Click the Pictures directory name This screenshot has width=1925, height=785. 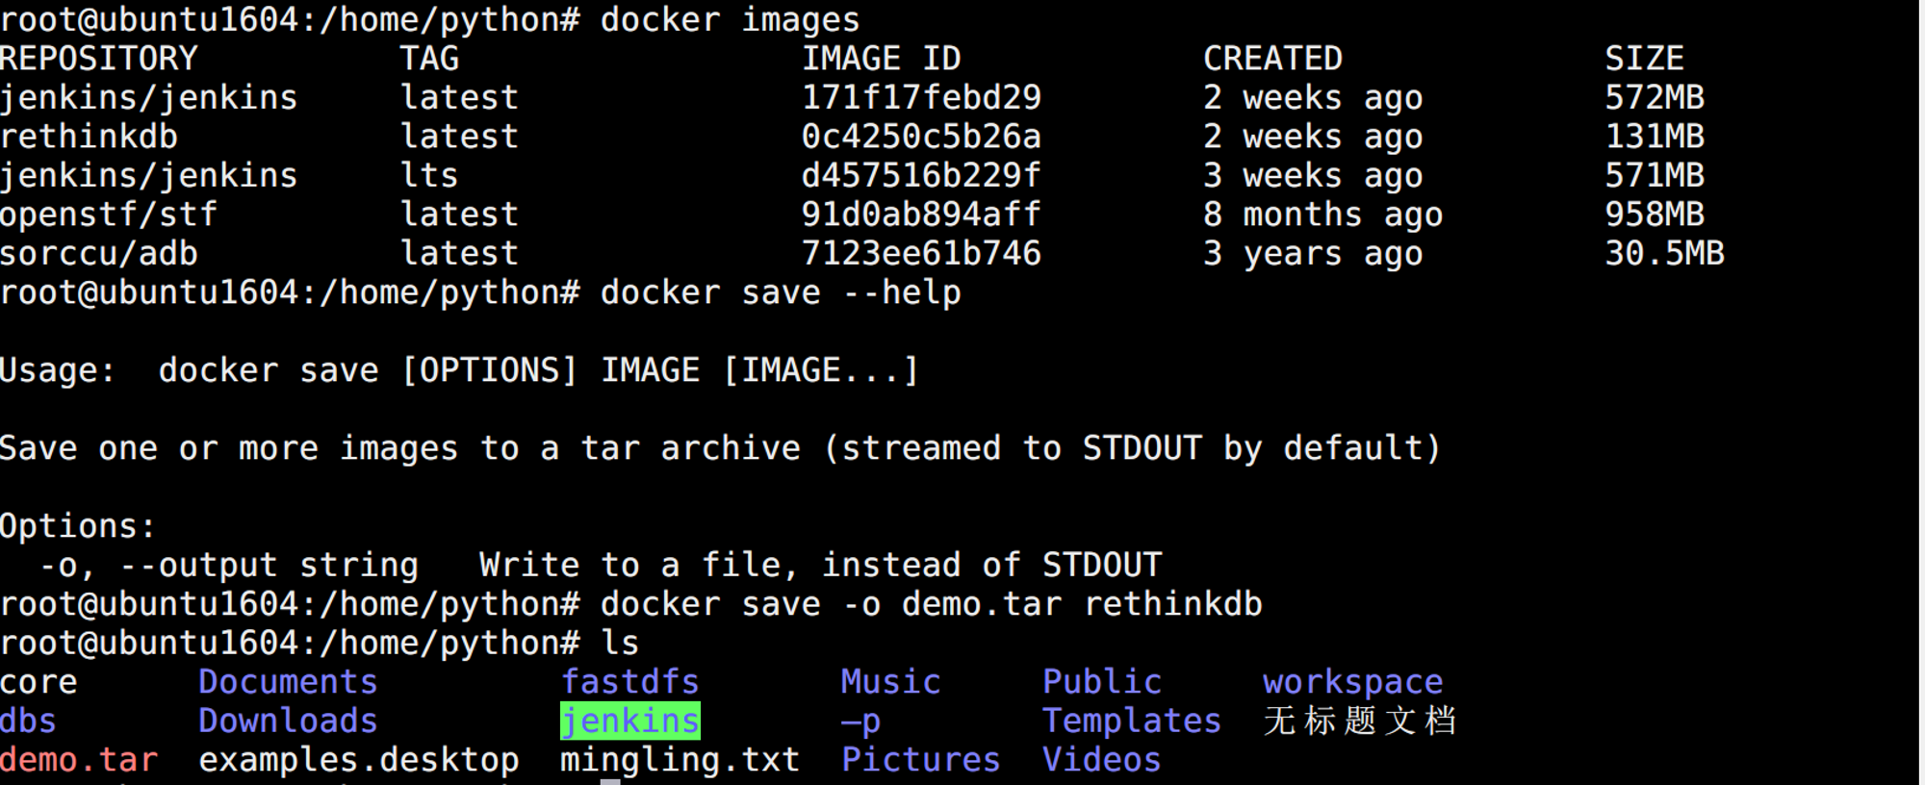coord(921,760)
